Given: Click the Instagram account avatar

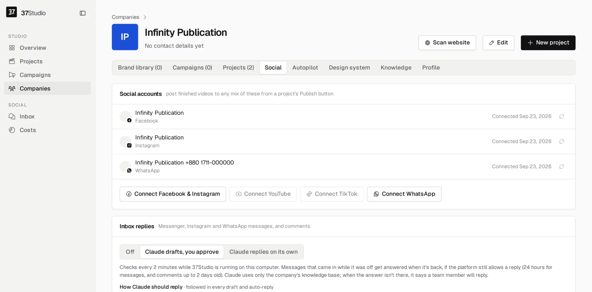Looking at the screenshot, I should [x=126, y=141].
